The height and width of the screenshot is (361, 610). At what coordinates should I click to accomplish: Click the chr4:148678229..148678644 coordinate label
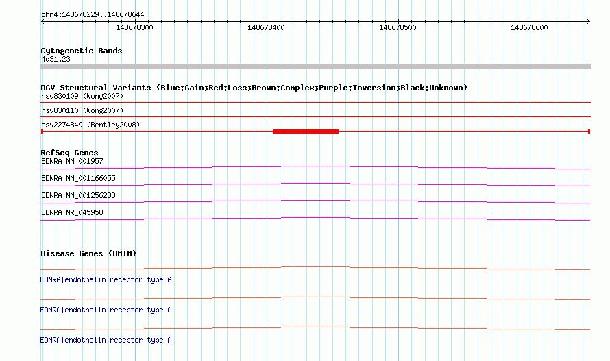(x=93, y=14)
